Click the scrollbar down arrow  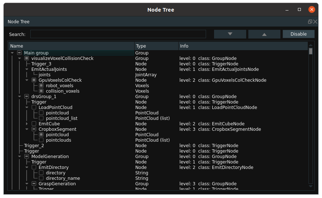click(x=311, y=186)
